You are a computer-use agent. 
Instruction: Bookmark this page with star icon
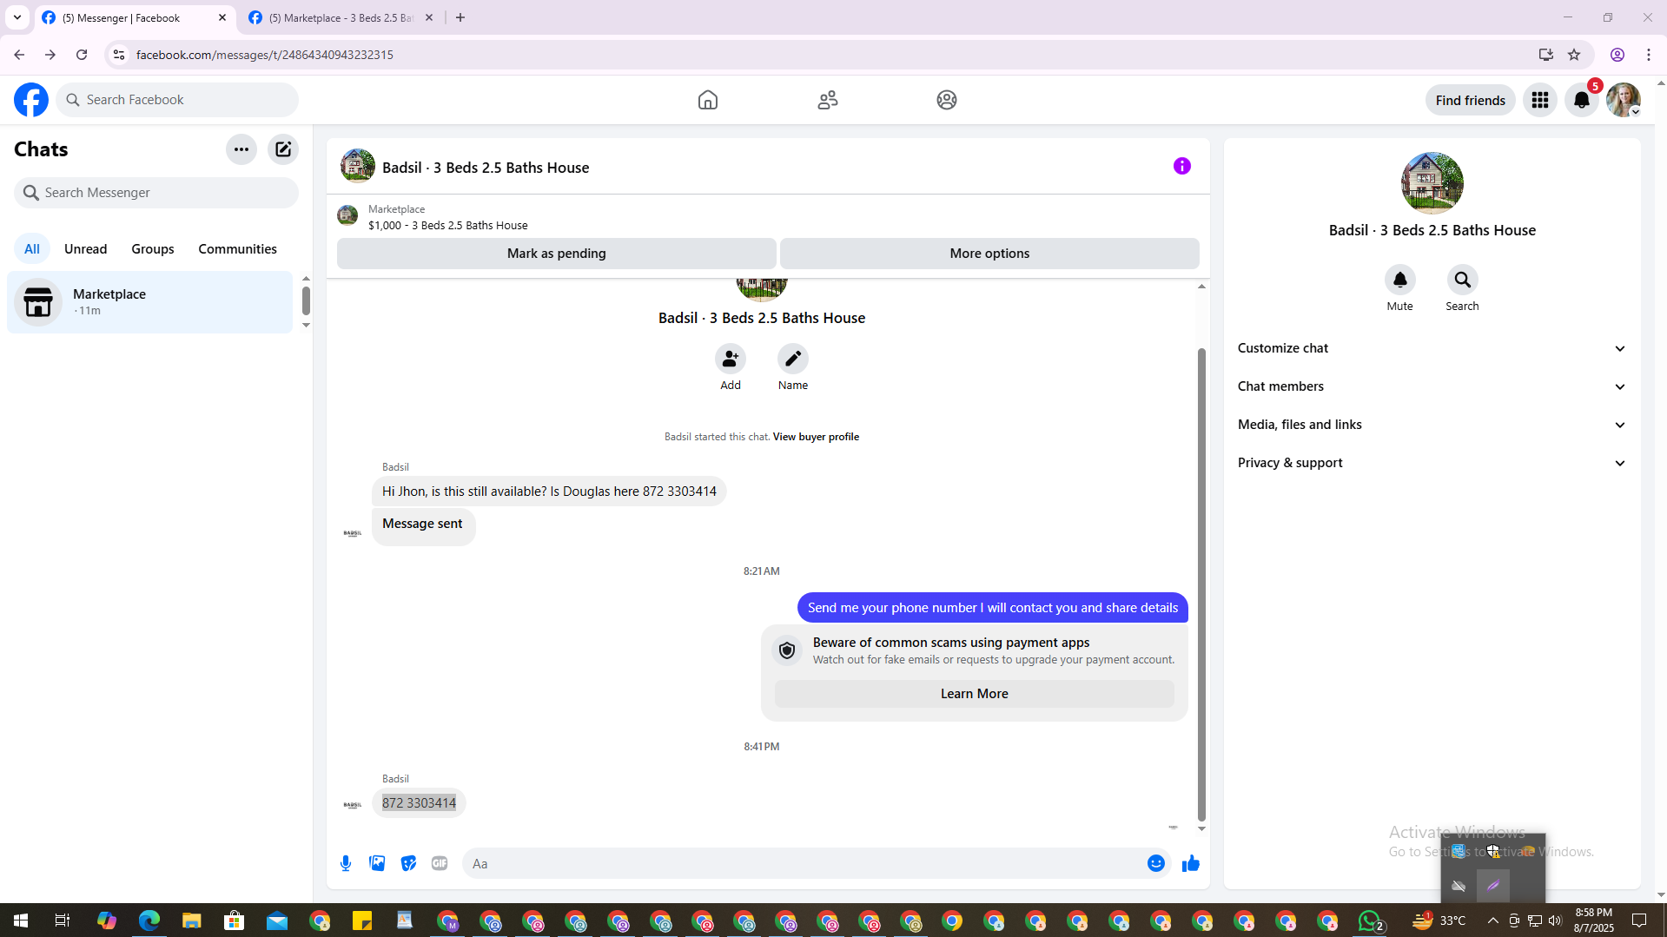point(1574,55)
